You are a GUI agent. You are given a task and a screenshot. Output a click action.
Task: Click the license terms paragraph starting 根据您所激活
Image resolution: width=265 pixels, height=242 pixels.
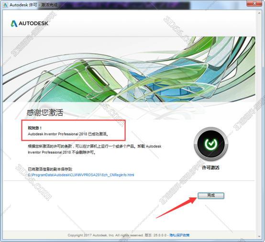click(x=95, y=149)
